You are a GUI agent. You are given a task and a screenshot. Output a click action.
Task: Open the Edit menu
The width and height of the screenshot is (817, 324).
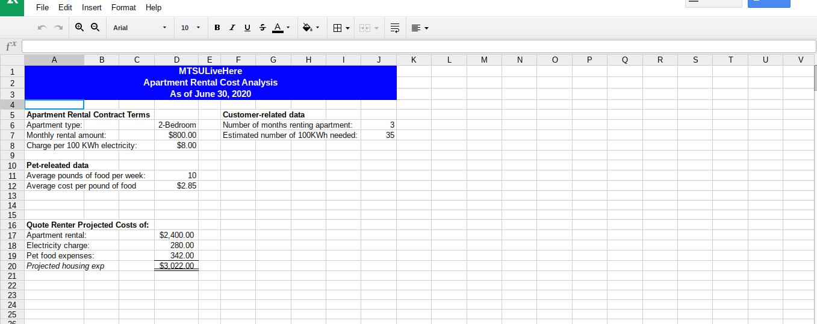[65, 7]
